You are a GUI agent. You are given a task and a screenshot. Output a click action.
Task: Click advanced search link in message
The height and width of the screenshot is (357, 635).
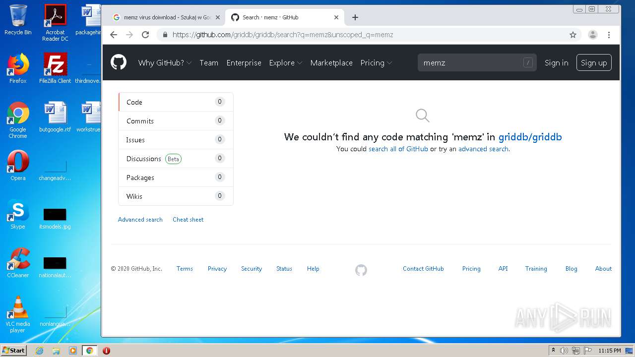(483, 149)
